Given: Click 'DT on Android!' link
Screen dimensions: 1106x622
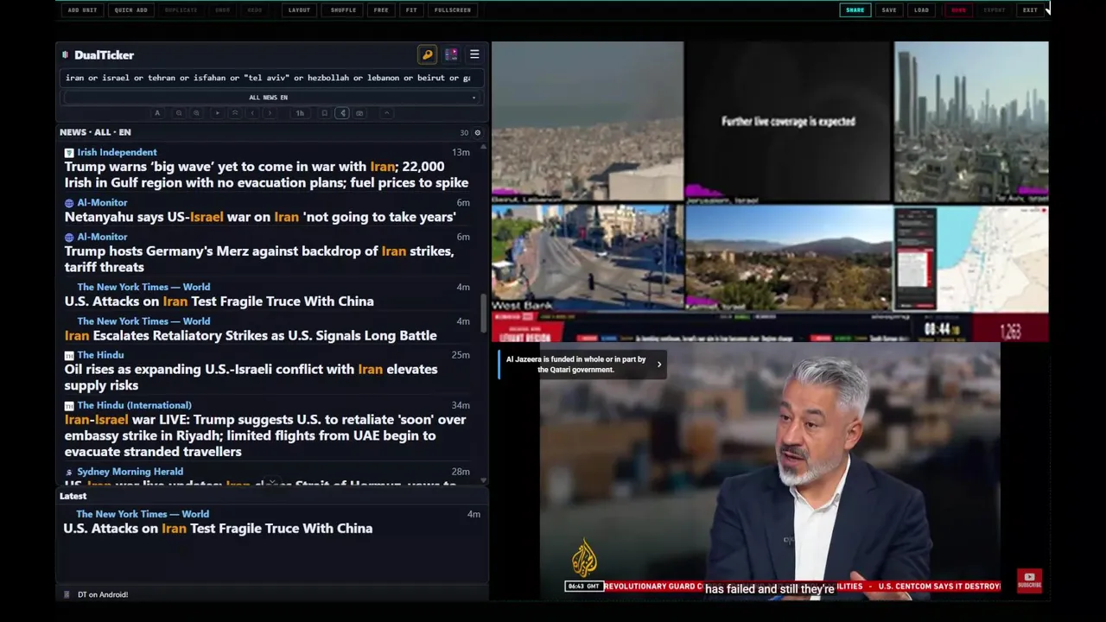Looking at the screenshot, I should coord(103,594).
